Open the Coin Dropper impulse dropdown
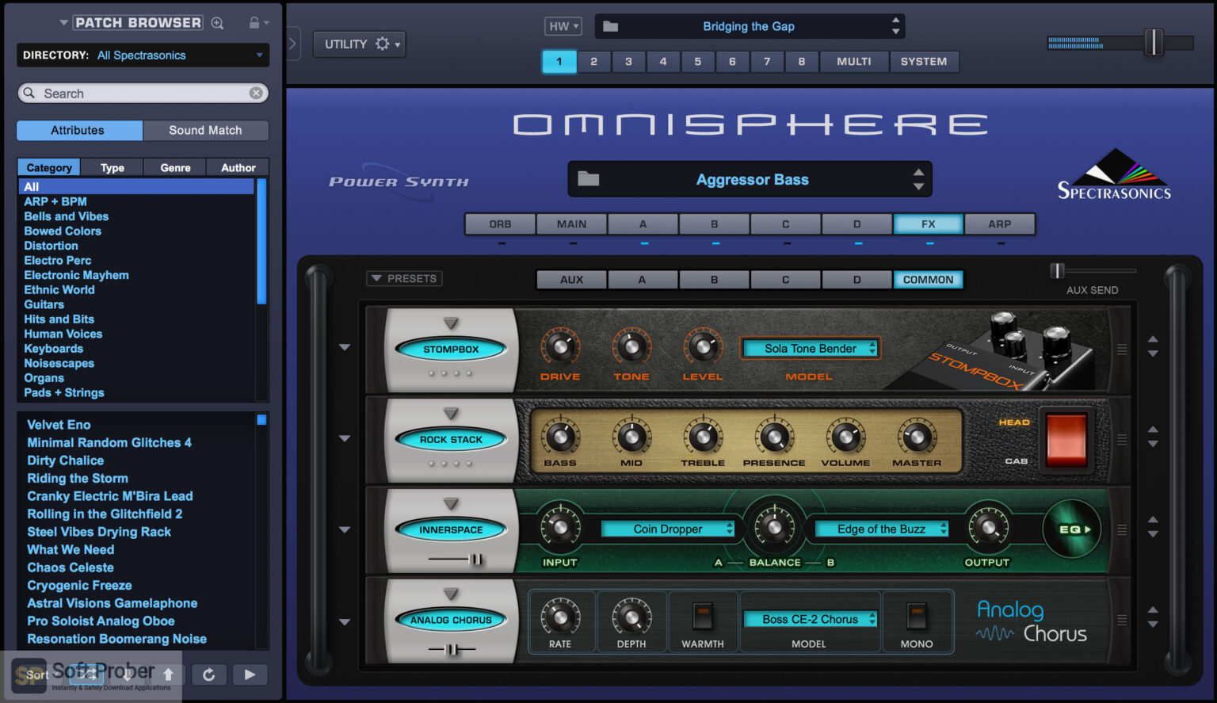Viewport: 1217px width, 703px height. (x=667, y=529)
